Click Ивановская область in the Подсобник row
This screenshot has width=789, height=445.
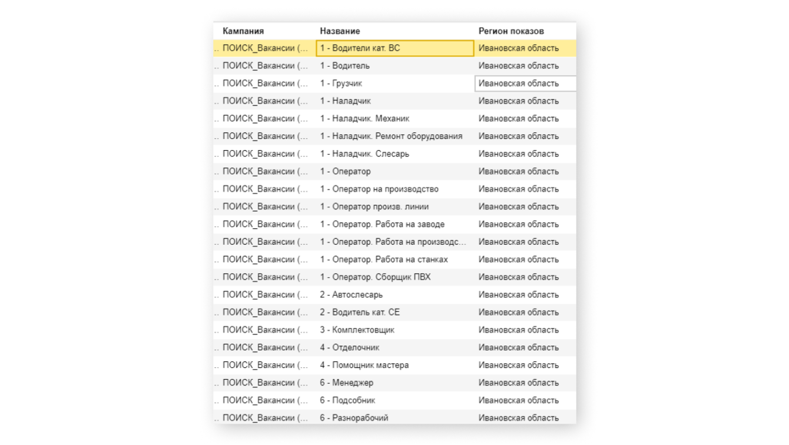pyautogui.click(x=519, y=401)
